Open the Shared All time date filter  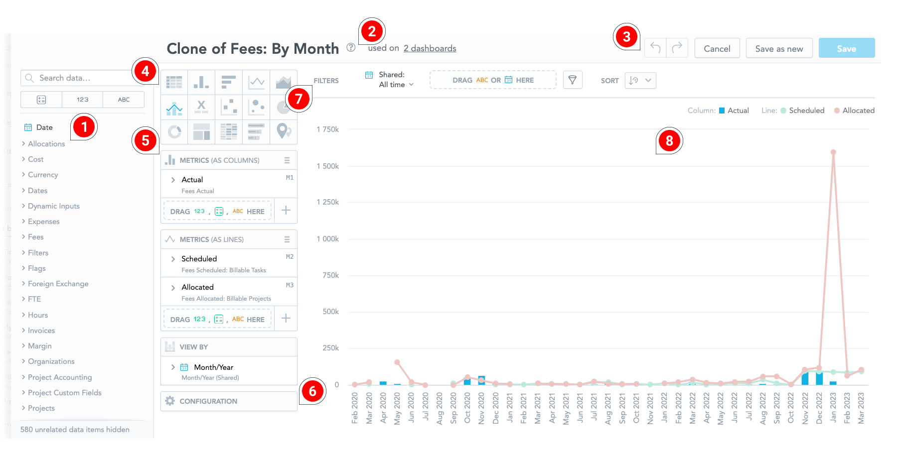tap(391, 80)
